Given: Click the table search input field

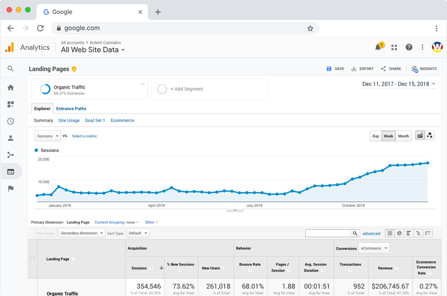Looking at the screenshot, I should click(328, 234).
